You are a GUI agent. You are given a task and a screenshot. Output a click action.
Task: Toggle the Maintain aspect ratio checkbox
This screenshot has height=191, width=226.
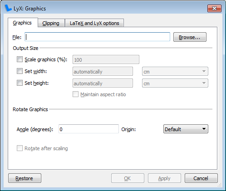(75, 94)
